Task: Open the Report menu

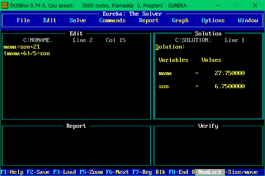Action: point(149,21)
